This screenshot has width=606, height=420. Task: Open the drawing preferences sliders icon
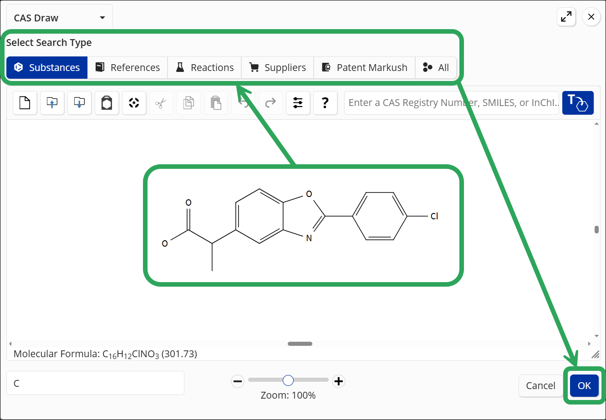(x=298, y=103)
